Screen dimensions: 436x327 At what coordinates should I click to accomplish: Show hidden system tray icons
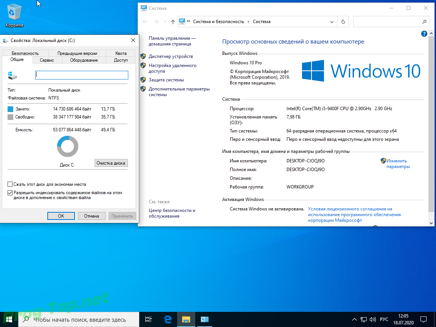(354, 319)
